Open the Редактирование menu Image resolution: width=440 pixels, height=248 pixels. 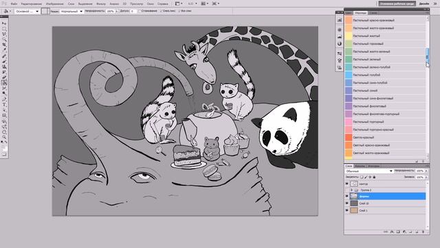pos(32,4)
